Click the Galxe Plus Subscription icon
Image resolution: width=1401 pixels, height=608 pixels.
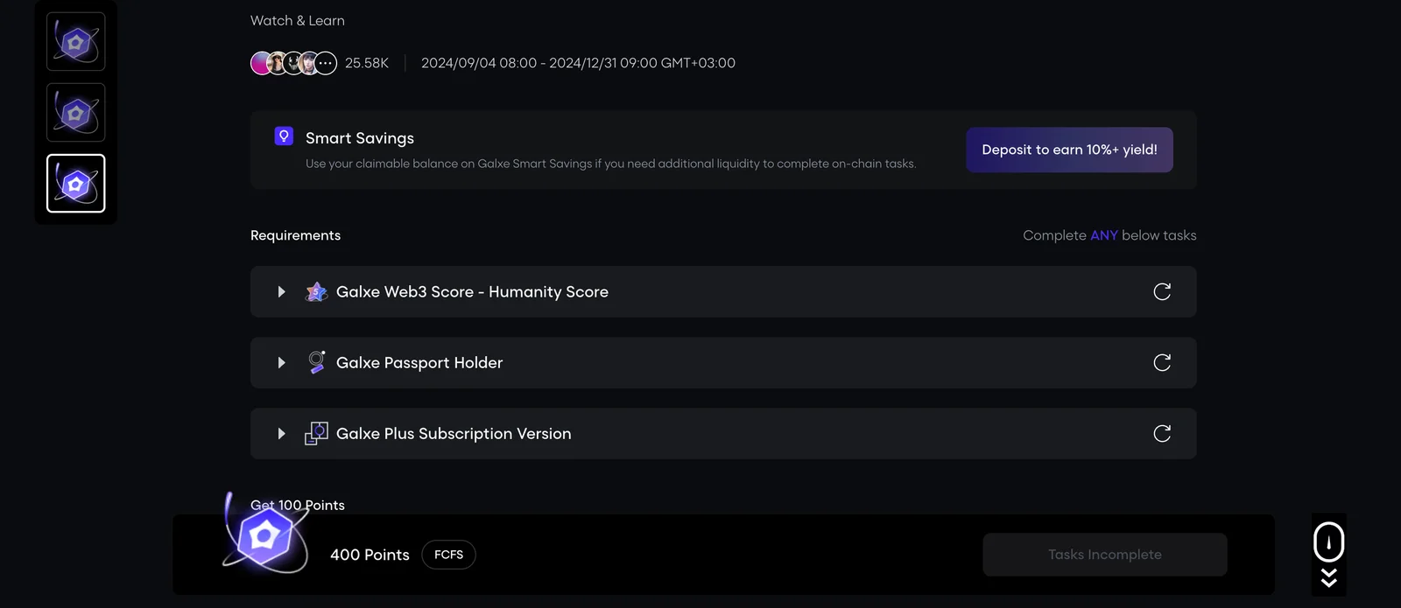pyautogui.click(x=316, y=433)
